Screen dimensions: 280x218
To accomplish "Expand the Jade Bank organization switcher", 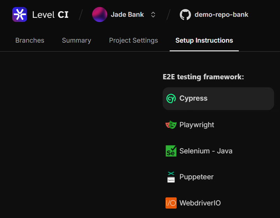I will pyautogui.click(x=153, y=15).
